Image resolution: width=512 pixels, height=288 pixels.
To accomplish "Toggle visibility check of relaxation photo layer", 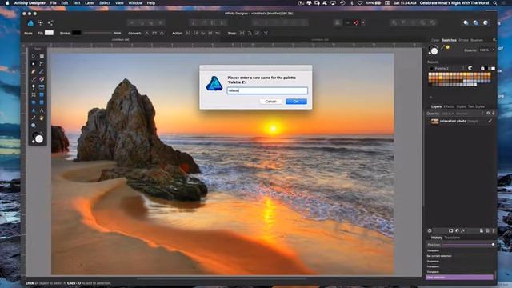I will (x=490, y=121).
